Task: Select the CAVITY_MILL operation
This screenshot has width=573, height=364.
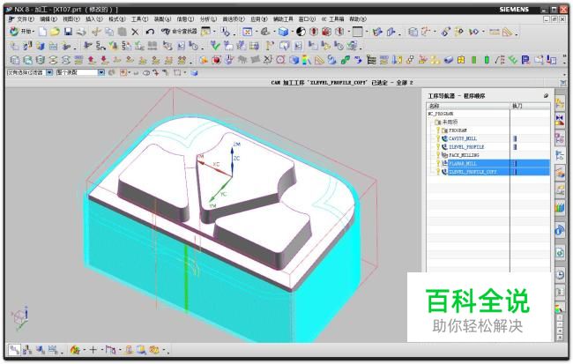Action: [466, 138]
